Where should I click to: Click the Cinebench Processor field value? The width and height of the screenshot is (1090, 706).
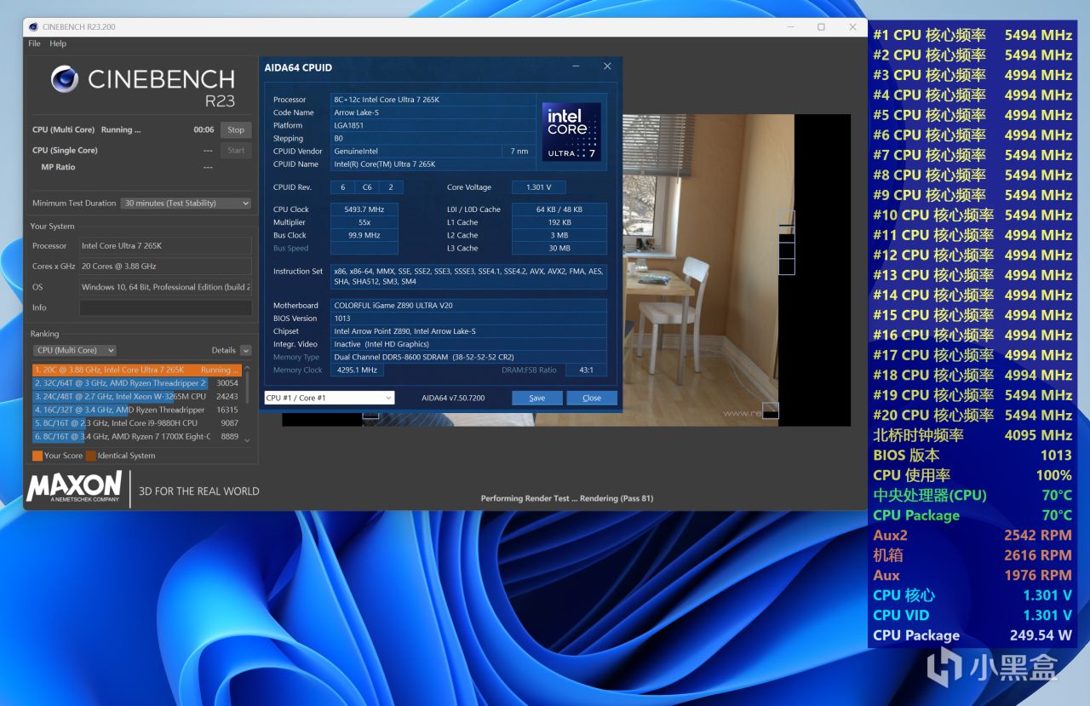pyautogui.click(x=165, y=246)
